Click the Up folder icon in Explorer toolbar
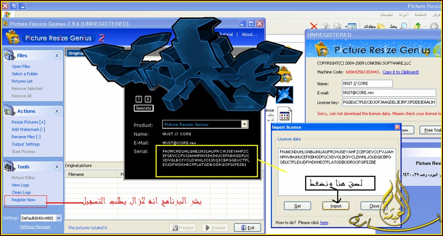Screen dimensions: 443x236 [x=417, y=26]
